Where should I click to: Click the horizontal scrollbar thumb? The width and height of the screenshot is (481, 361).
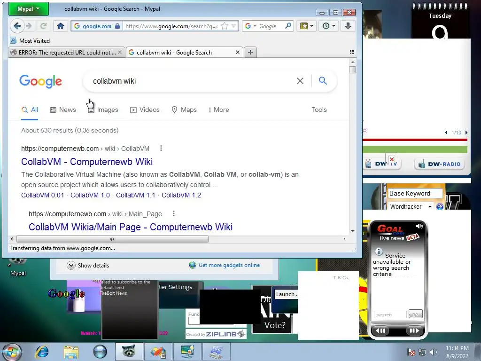click(x=112, y=239)
